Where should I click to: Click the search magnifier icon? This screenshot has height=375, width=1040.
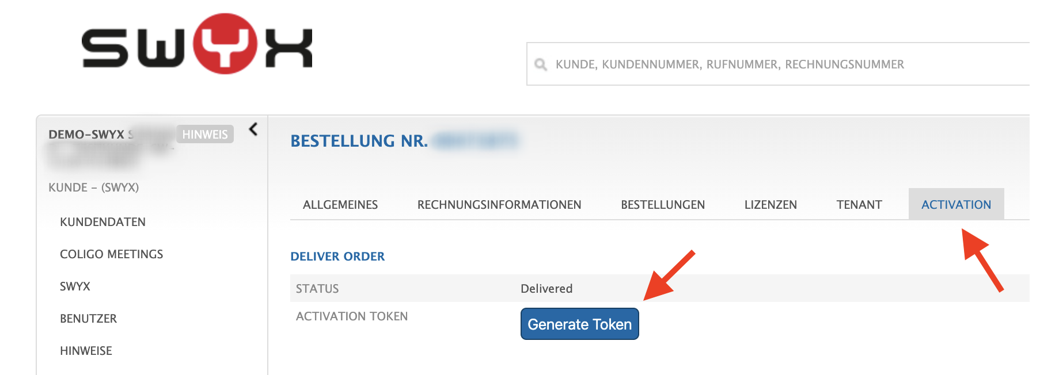[540, 64]
